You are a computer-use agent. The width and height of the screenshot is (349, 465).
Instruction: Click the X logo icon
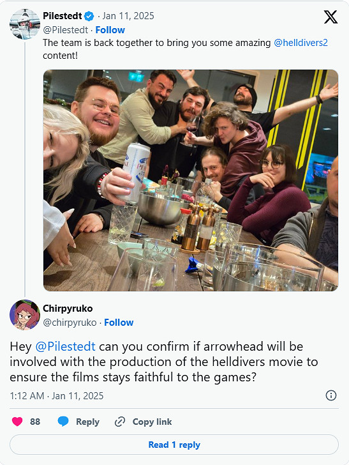point(330,17)
